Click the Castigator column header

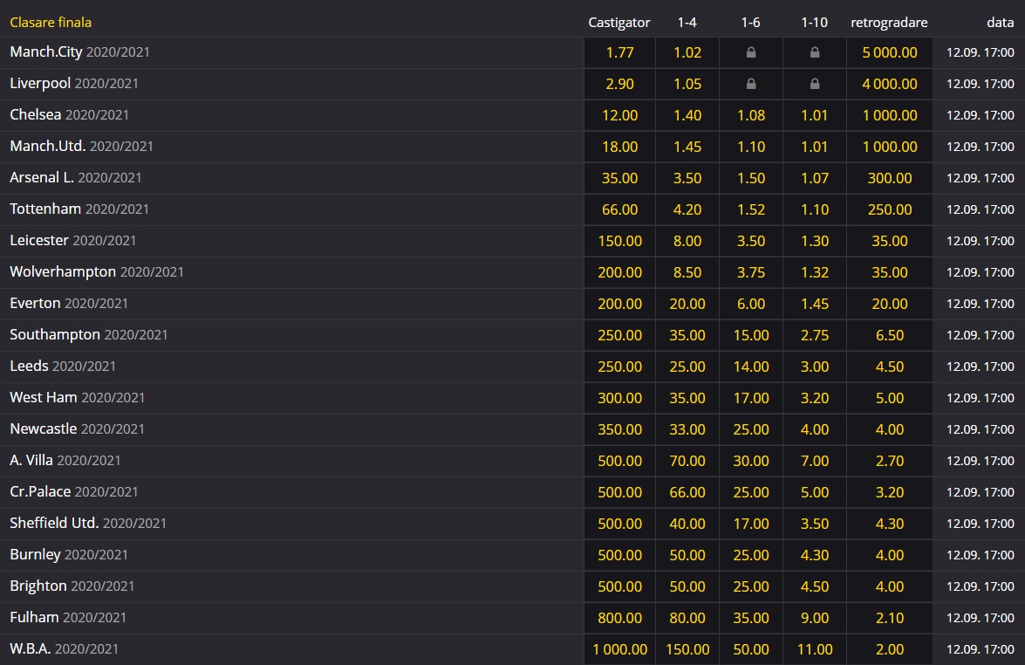(x=619, y=23)
